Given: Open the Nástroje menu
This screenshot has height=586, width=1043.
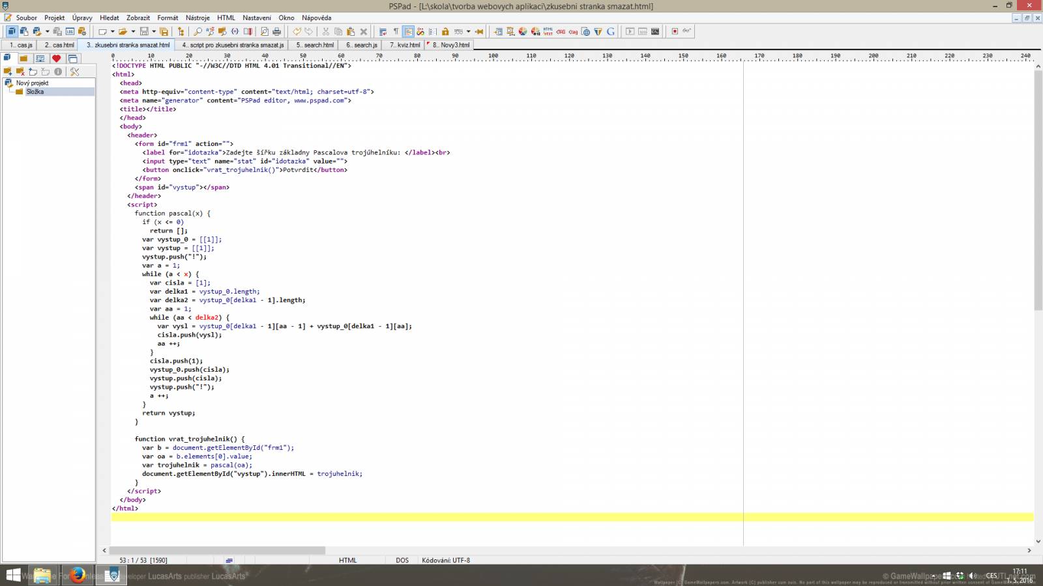Looking at the screenshot, I should [x=198, y=18].
